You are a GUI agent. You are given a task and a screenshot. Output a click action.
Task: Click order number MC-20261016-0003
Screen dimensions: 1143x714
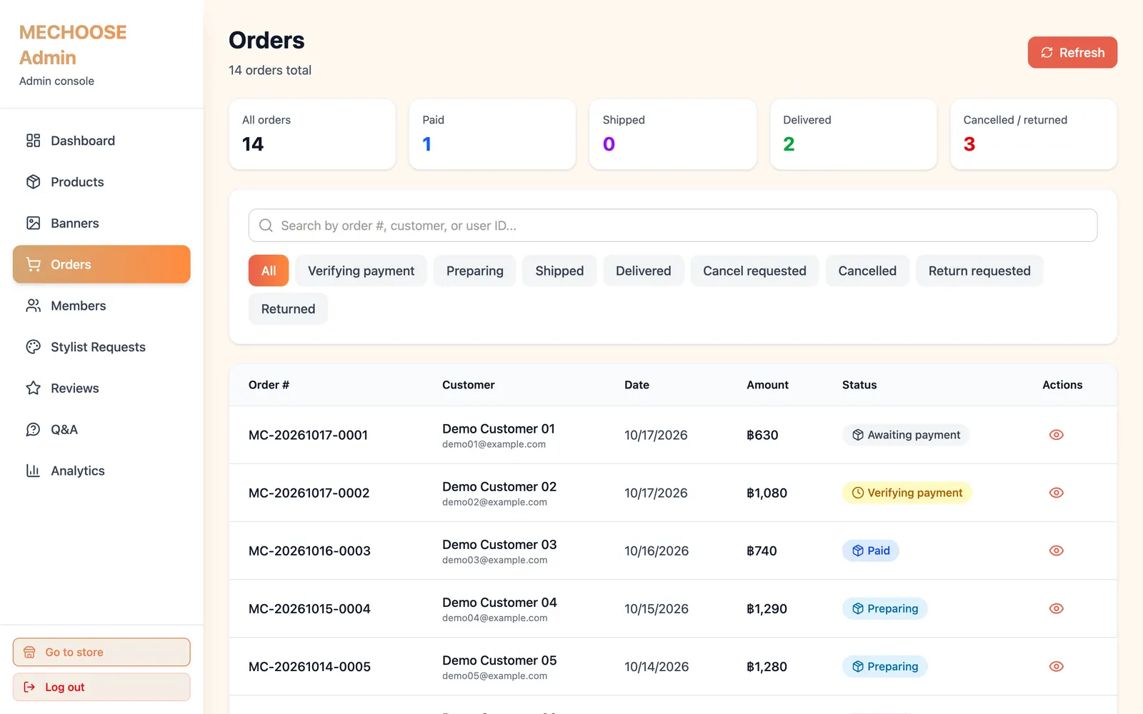(x=309, y=550)
